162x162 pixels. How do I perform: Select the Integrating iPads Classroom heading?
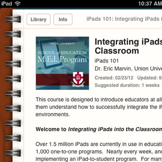[x=128, y=46]
